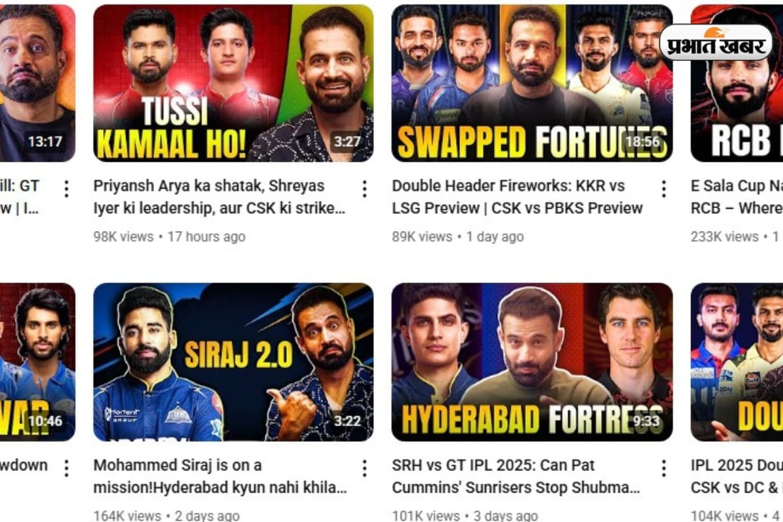Click title 'Mohammed Siraj is on a mission'

(x=220, y=476)
